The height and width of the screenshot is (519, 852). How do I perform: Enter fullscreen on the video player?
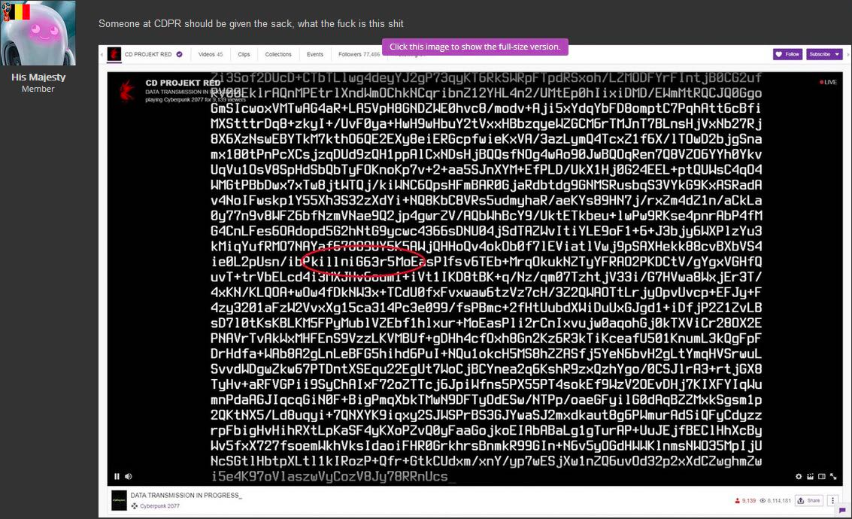pos(833,476)
